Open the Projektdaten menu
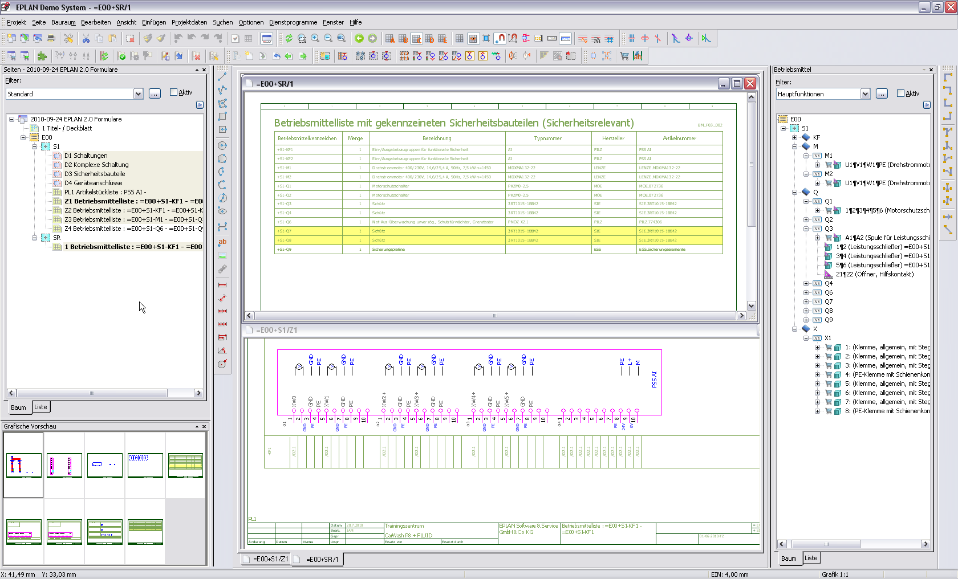Image resolution: width=958 pixels, height=579 pixels. tap(189, 22)
